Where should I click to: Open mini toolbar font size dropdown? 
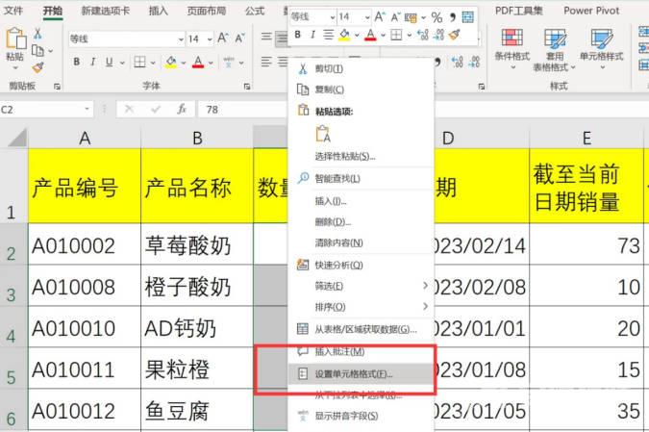(367, 17)
